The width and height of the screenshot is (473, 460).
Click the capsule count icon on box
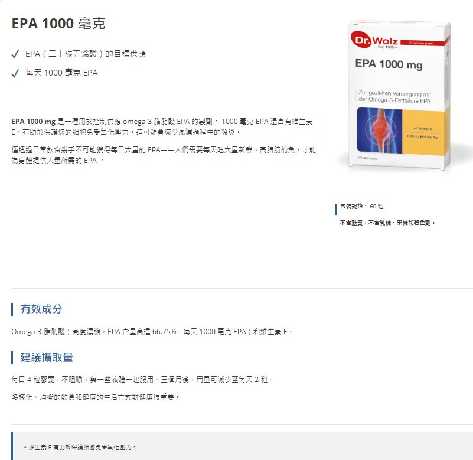tap(359, 158)
